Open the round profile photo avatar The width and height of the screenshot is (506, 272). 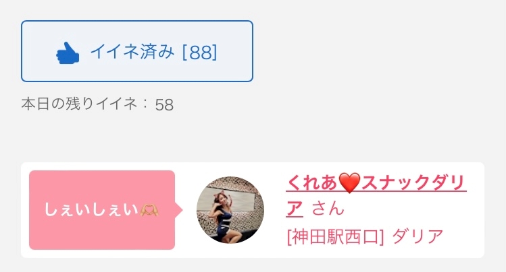pyautogui.click(x=230, y=209)
